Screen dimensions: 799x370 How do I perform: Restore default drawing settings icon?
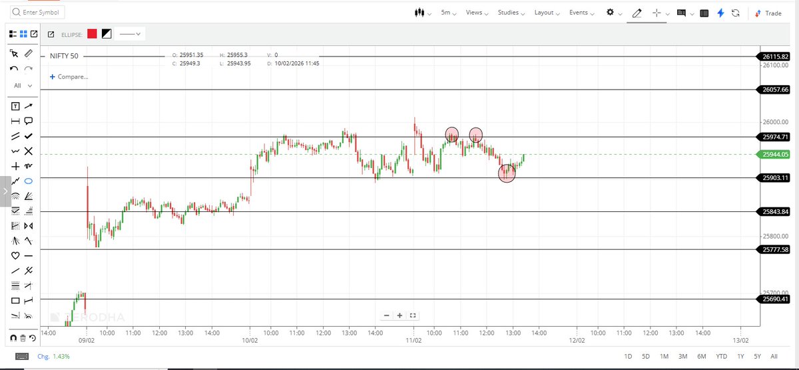point(33,338)
